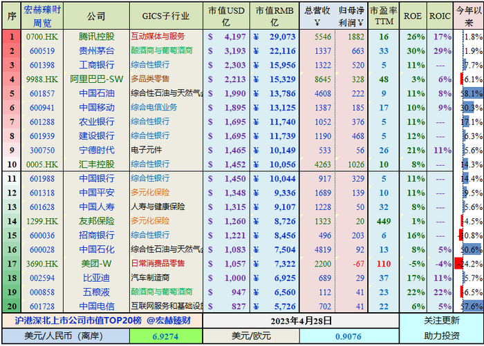Click the 中国石油 company cell
The image size is (484, 346).
coord(96,93)
